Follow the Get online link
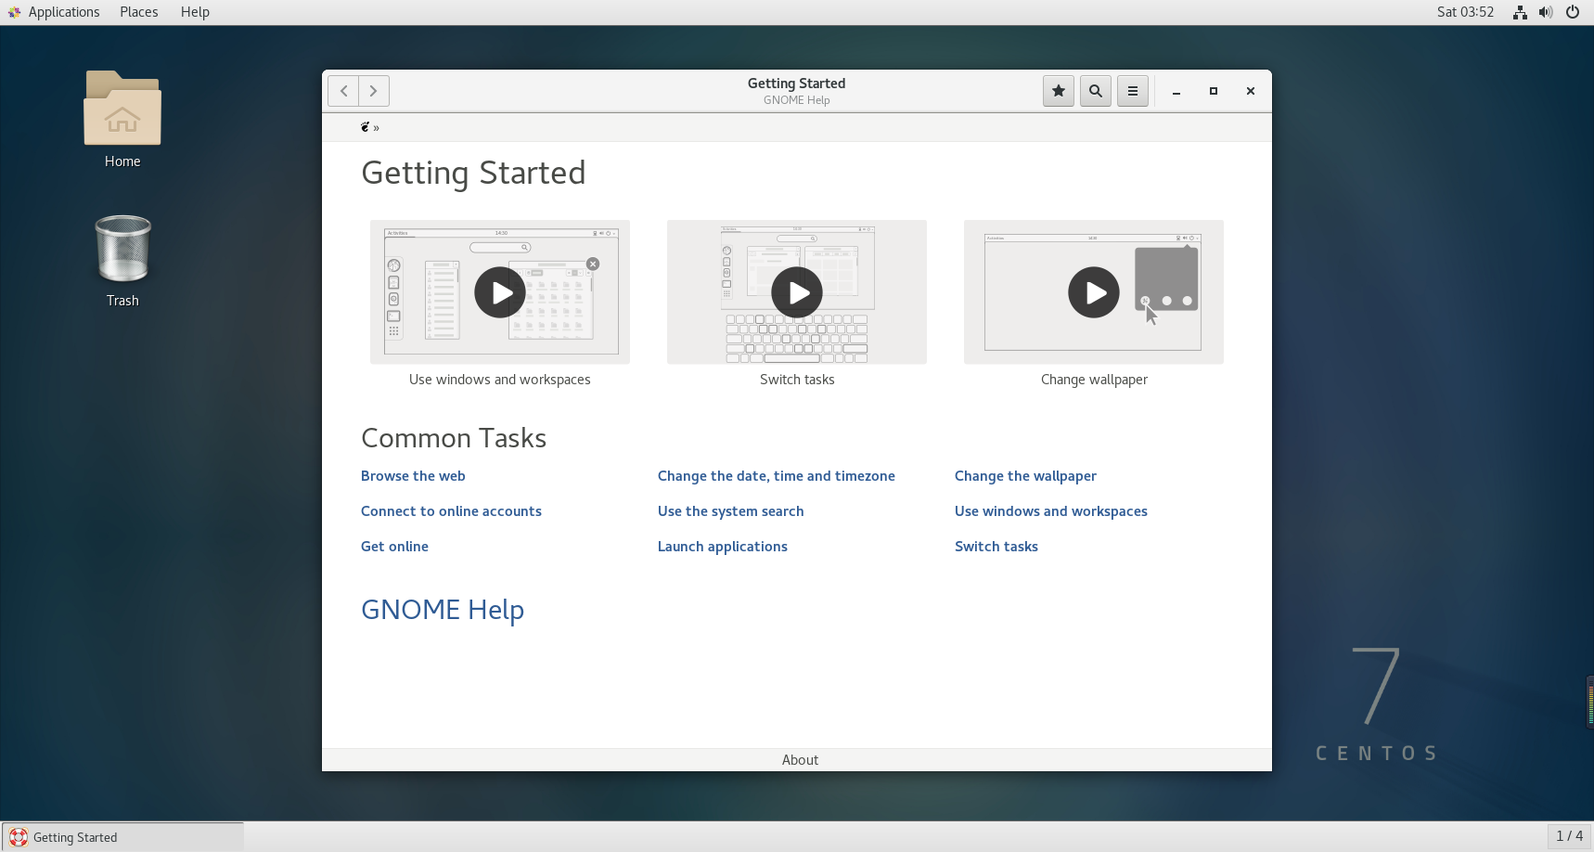Image resolution: width=1594 pixels, height=852 pixels. pyautogui.click(x=394, y=547)
